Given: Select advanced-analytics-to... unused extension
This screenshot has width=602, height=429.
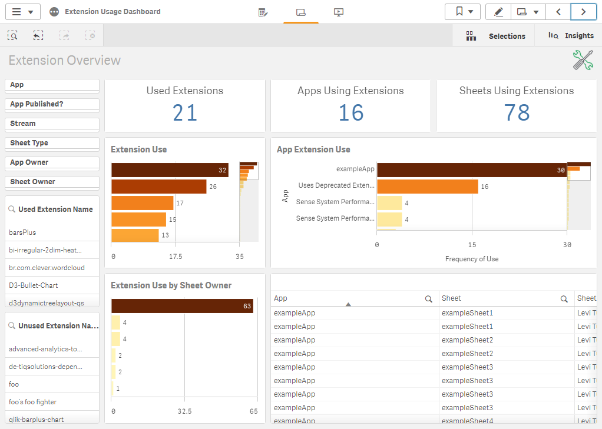Looking at the screenshot, I should 52,349.
